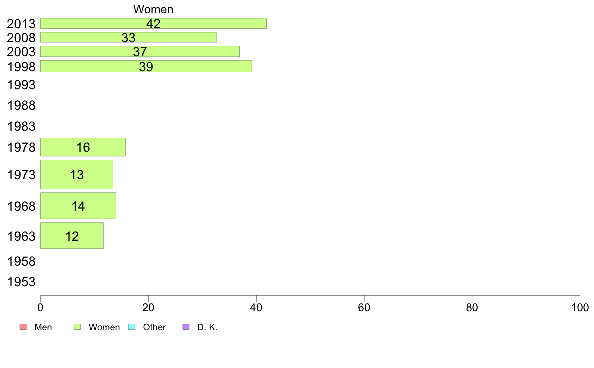Viewport: 594px width, 368px height.
Task: Click the green Women legend swatch
Action: coord(77,327)
